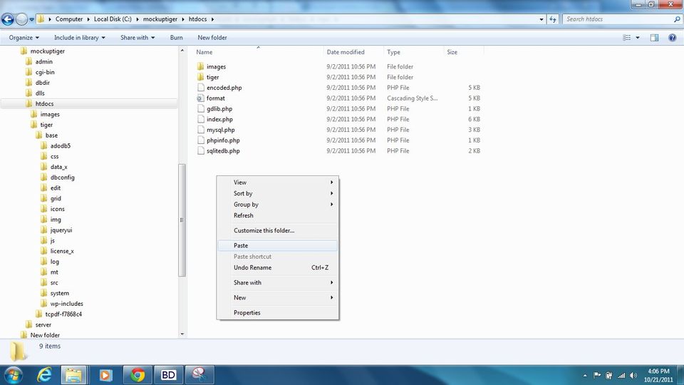684x385 pixels.
Task: Click the Forward navigation arrow button
Action: point(21,19)
